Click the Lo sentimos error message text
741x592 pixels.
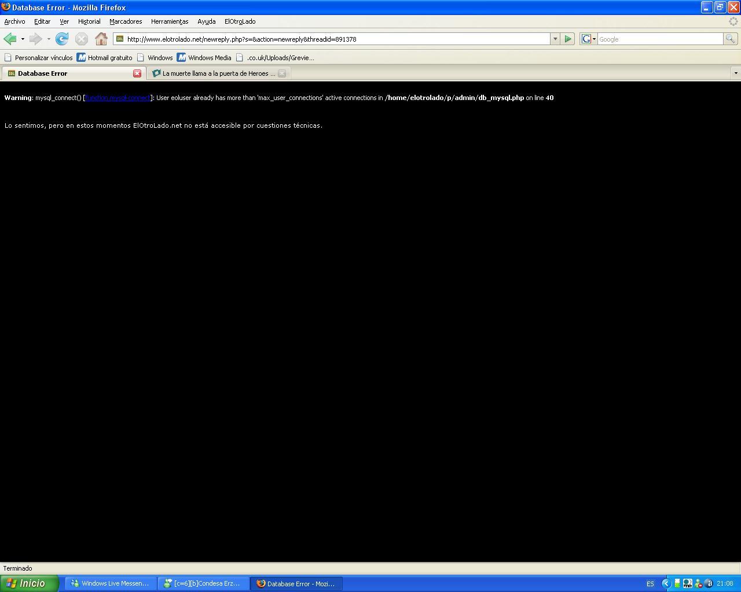(x=163, y=125)
